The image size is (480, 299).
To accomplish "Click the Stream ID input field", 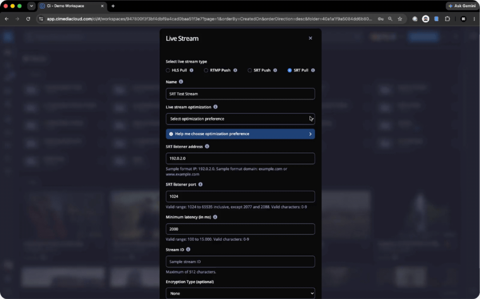I will [240, 261].
